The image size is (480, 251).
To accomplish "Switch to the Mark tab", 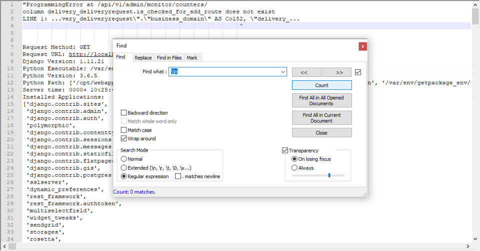I will pyautogui.click(x=192, y=58).
